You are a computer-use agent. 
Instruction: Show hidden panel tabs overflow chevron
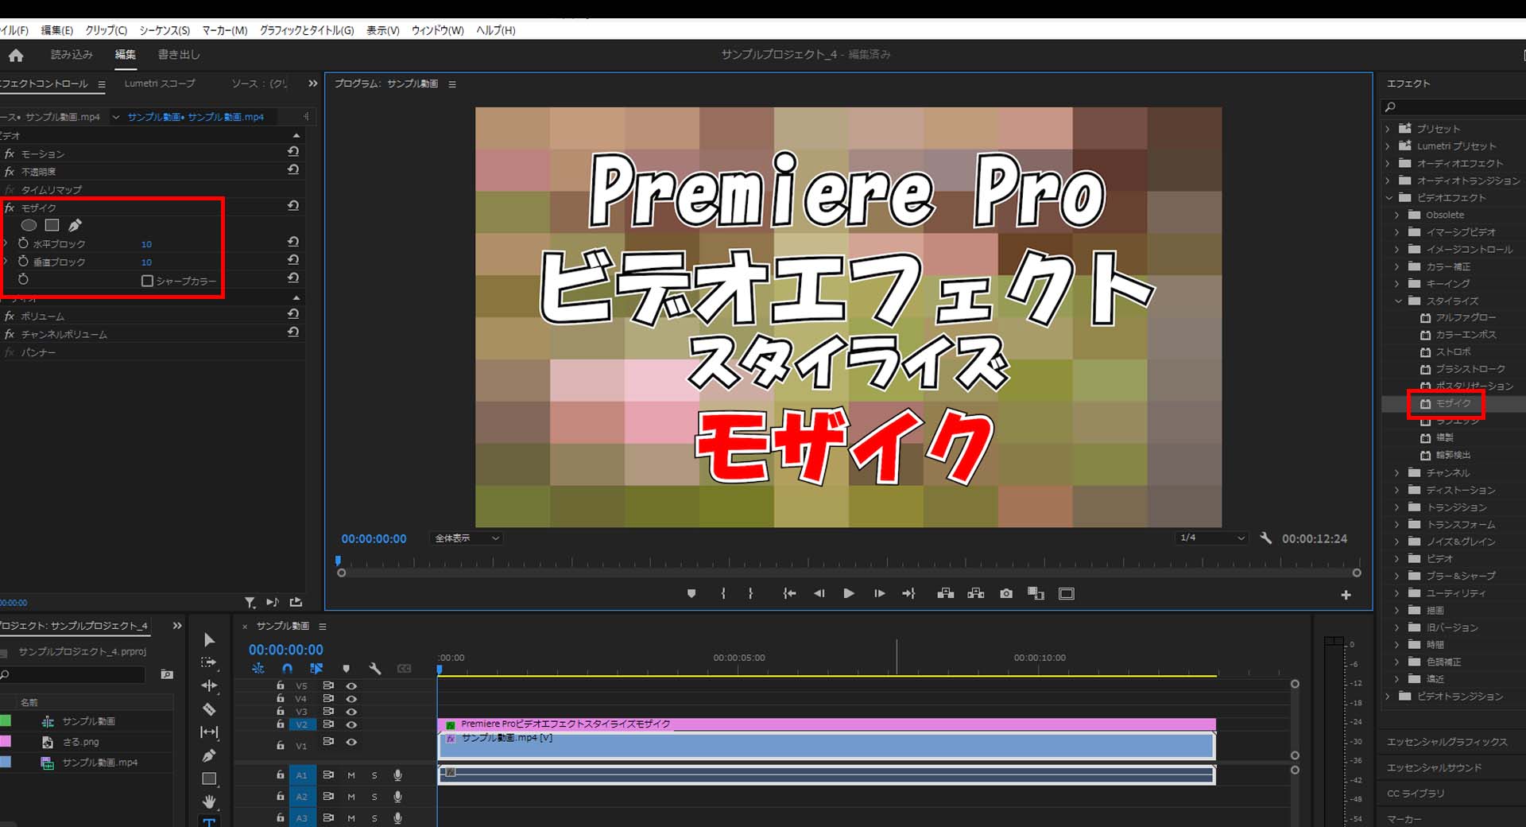pyautogui.click(x=313, y=83)
